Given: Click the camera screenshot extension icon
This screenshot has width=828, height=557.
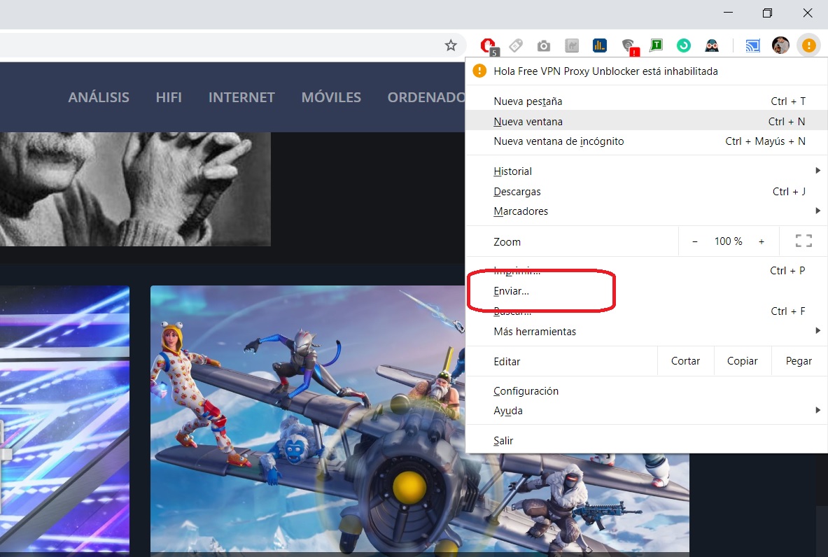Looking at the screenshot, I should point(543,46).
